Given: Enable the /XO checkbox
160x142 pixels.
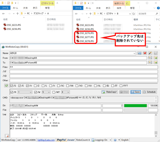Looking at the screenshot, I should pyautogui.click(x=77, y=86).
